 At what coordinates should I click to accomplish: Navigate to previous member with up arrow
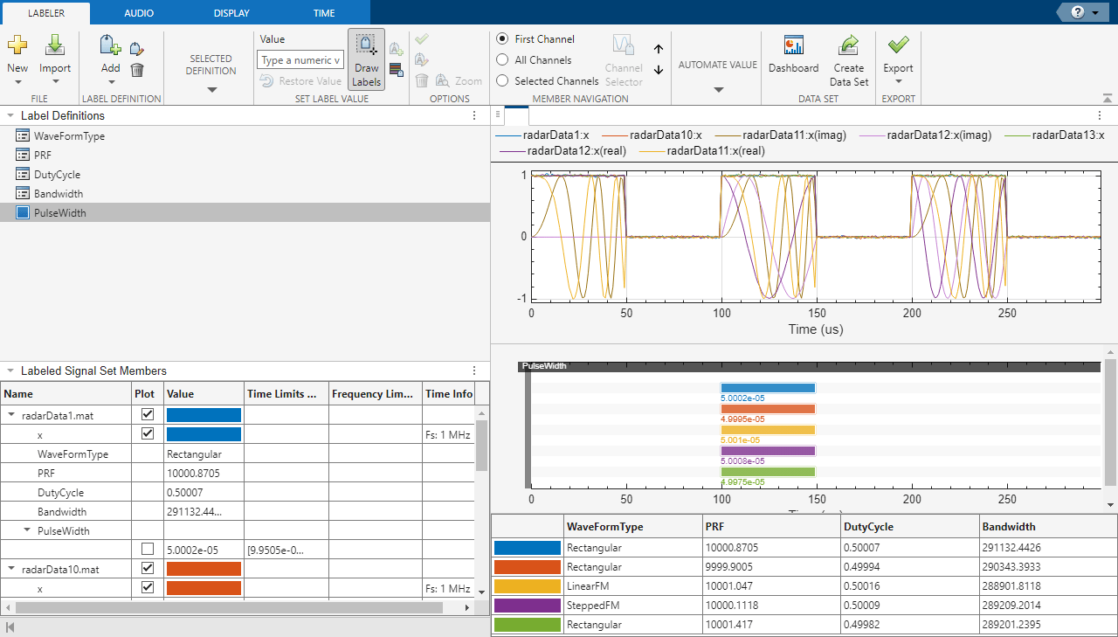[659, 50]
